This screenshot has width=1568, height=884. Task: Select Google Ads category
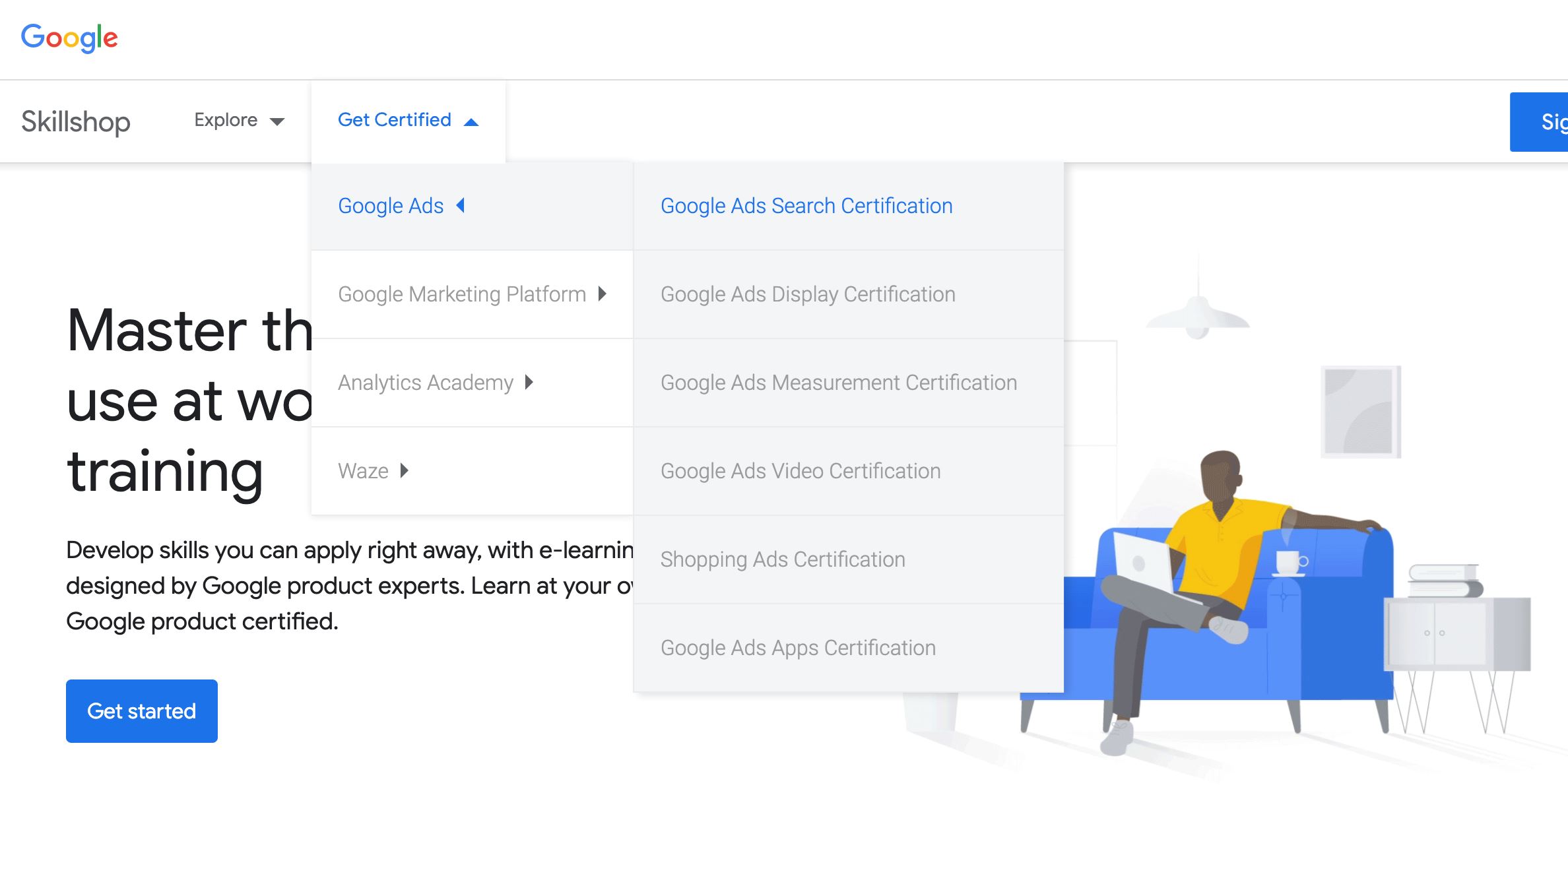pyautogui.click(x=391, y=206)
